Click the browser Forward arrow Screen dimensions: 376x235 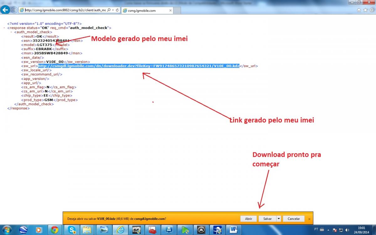(14, 10)
